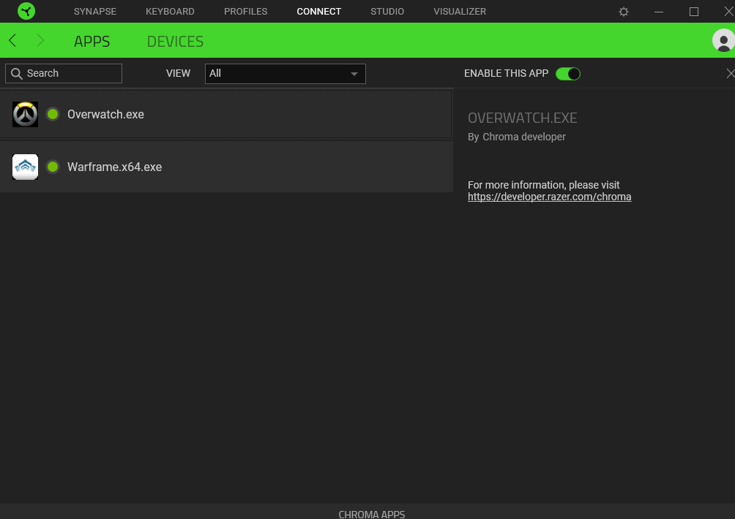Open the View dropdown showing All
This screenshot has width=735, height=519.
click(x=285, y=74)
